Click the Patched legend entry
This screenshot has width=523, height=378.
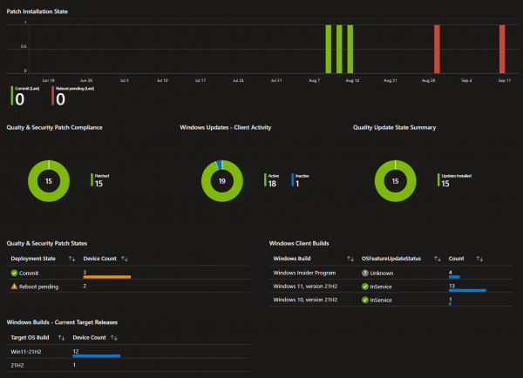click(x=100, y=180)
